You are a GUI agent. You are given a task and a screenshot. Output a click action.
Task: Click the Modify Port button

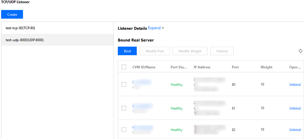pyautogui.click(x=155, y=51)
